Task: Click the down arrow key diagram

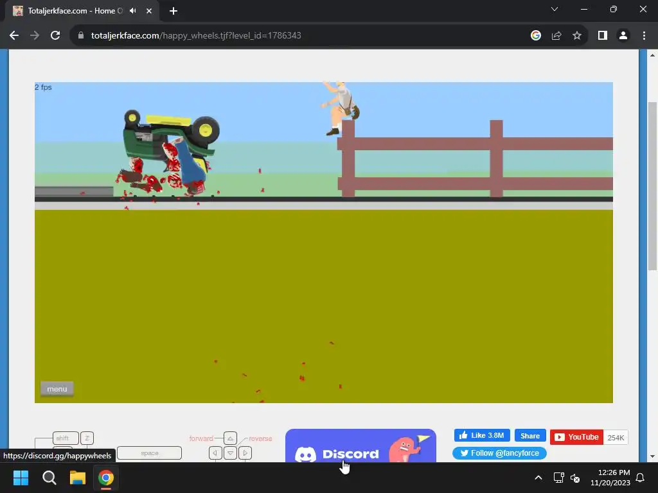Action: click(x=231, y=453)
